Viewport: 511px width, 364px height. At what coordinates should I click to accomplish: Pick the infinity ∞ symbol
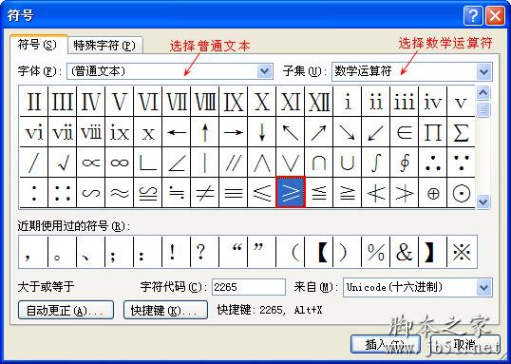(120, 163)
